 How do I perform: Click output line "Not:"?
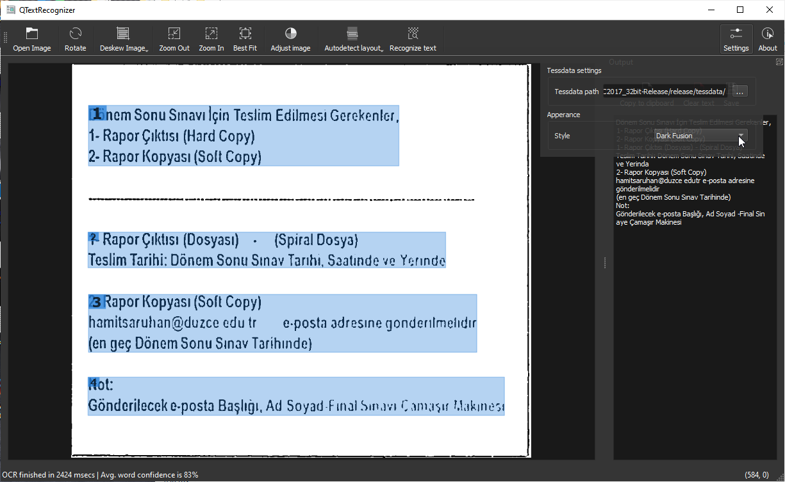[622, 205]
